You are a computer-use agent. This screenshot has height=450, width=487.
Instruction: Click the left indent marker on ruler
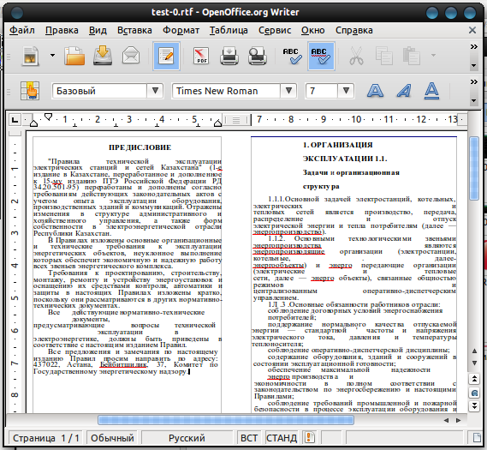coord(33,123)
